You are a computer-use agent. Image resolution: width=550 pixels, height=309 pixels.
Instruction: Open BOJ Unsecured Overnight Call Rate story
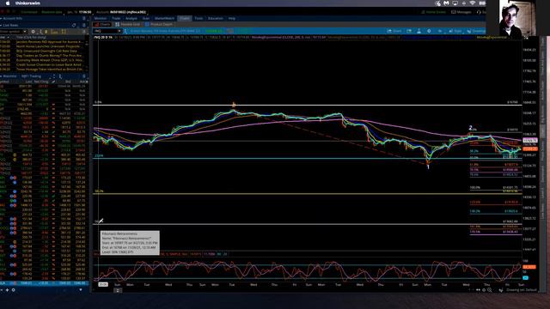(46, 51)
